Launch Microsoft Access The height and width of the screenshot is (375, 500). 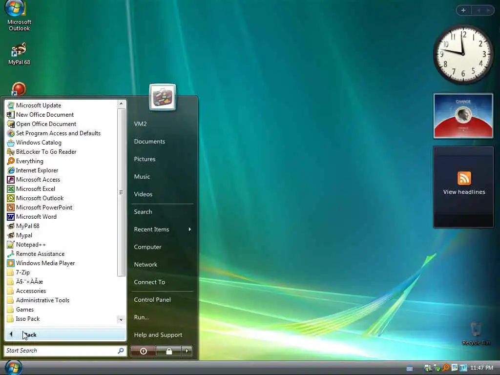61,180
